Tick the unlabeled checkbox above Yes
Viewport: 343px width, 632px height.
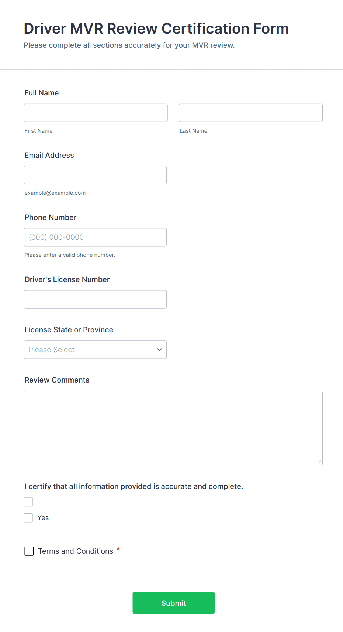click(x=28, y=502)
